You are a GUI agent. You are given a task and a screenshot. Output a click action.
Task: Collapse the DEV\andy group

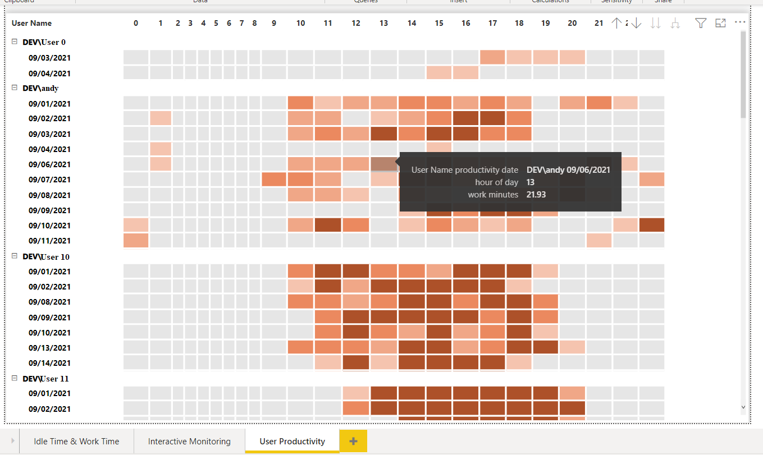14,88
